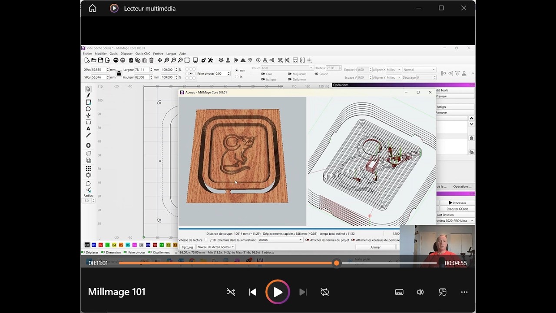Open the Langue menu
This screenshot has height=313, width=556.
pos(171,53)
